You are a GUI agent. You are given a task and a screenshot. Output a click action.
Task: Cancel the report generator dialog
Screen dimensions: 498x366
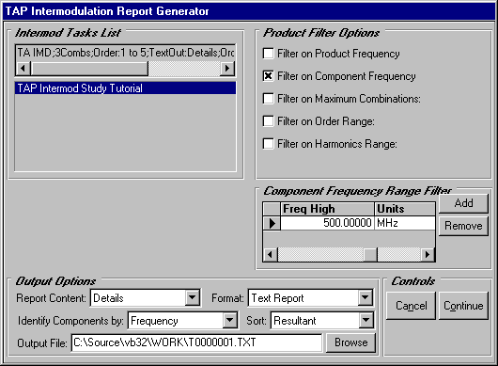(411, 306)
